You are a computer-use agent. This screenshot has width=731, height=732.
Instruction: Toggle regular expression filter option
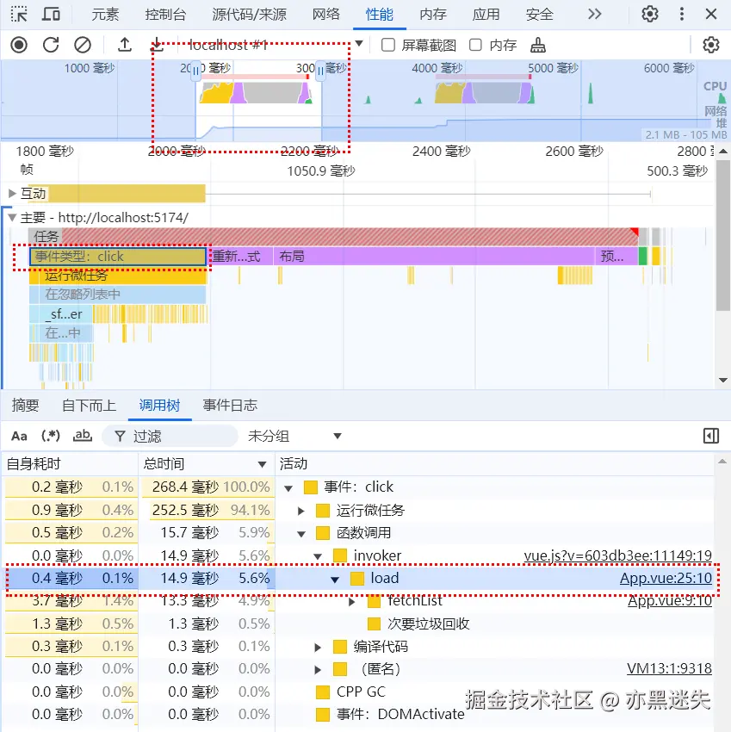point(51,436)
